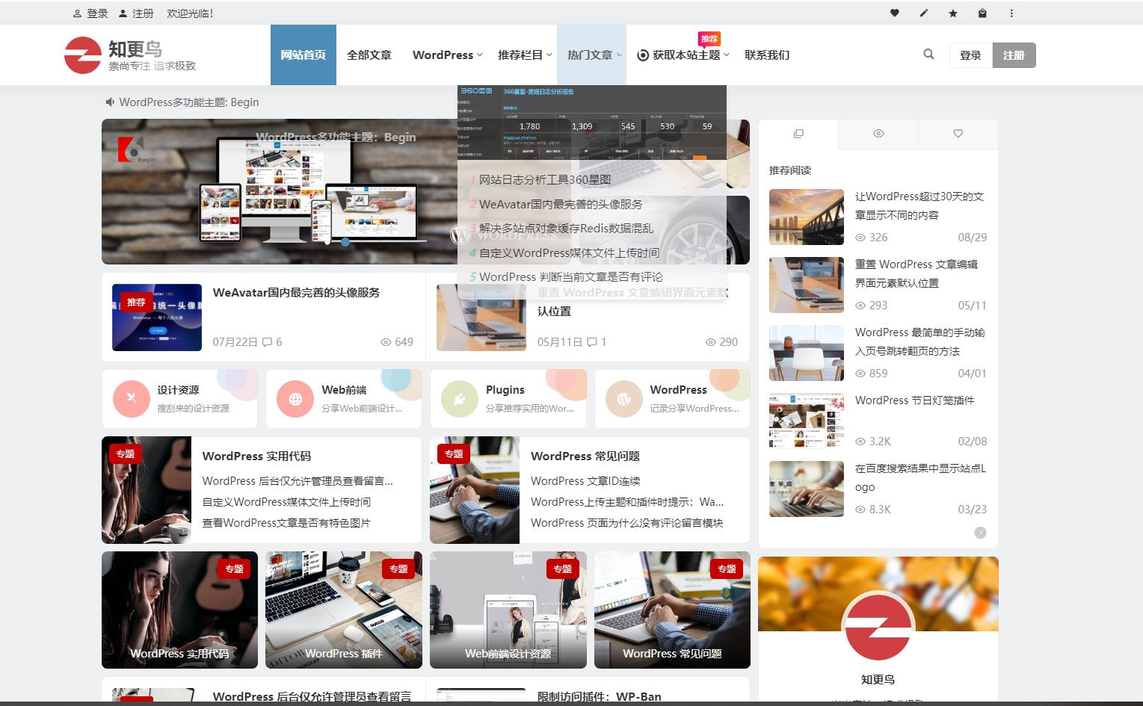The height and width of the screenshot is (706, 1143).
Task: Click the announcement text WordPress多功能主题: Begin
Action: pos(189,102)
